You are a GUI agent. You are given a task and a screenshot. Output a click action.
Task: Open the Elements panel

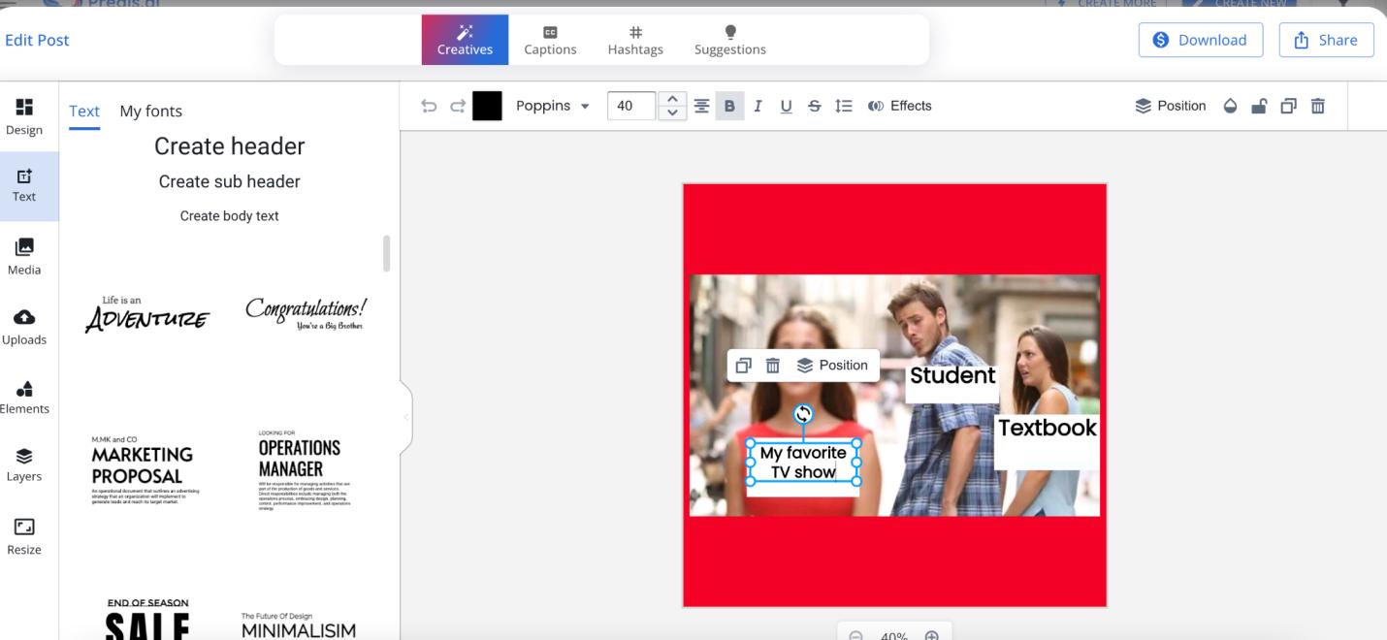(24, 397)
